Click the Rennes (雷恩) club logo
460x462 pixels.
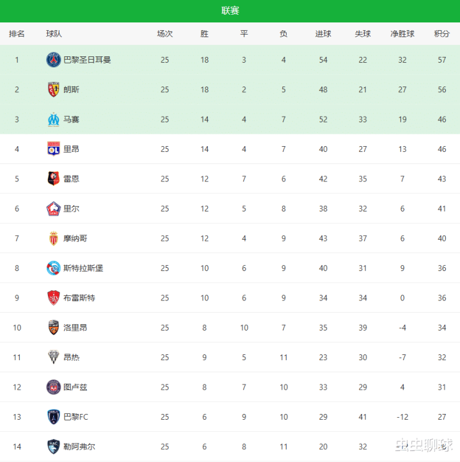pos(54,179)
